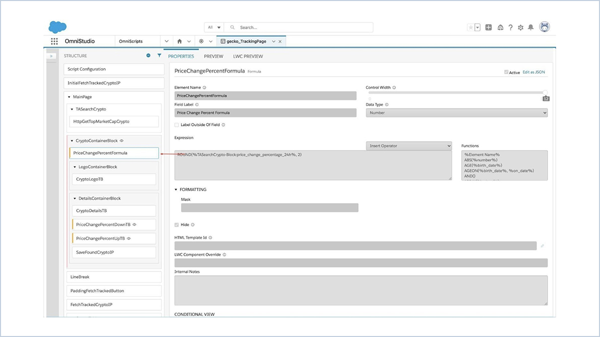This screenshot has height=337, width=600.
Task: Switch to the PREVIEW tab
Action: (x=213, y=57)
